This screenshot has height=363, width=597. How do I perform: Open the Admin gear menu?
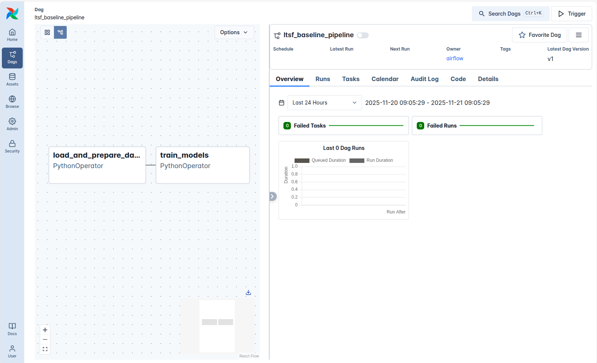[12, 125]
